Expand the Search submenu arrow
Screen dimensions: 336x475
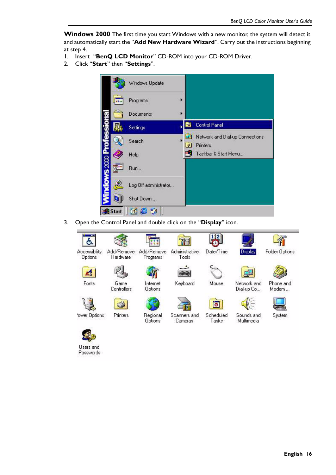point(181,141)
